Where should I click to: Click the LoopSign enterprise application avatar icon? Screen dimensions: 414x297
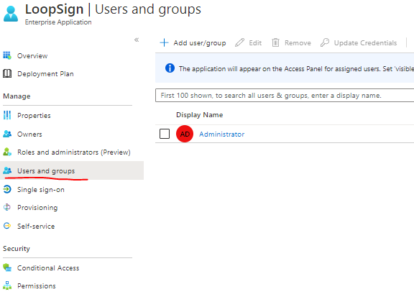(x=11, y=14)
